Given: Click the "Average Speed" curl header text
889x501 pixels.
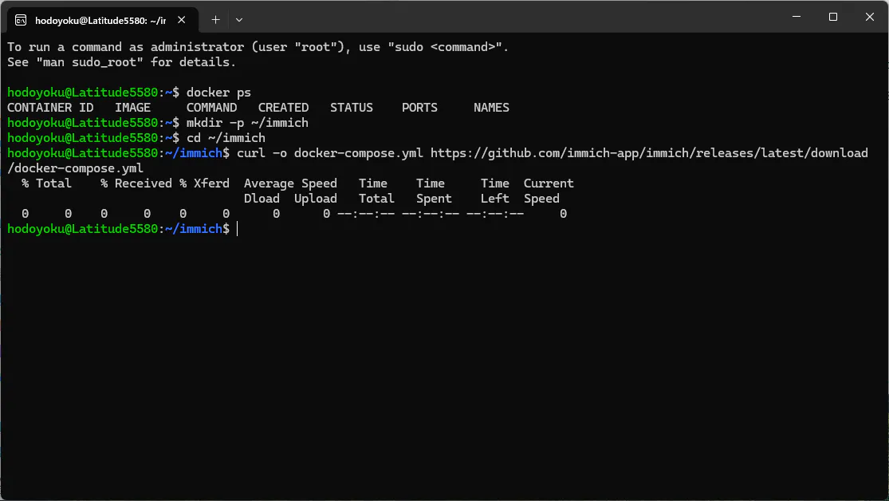Looking at the screenshot, I should click(290, 183).
